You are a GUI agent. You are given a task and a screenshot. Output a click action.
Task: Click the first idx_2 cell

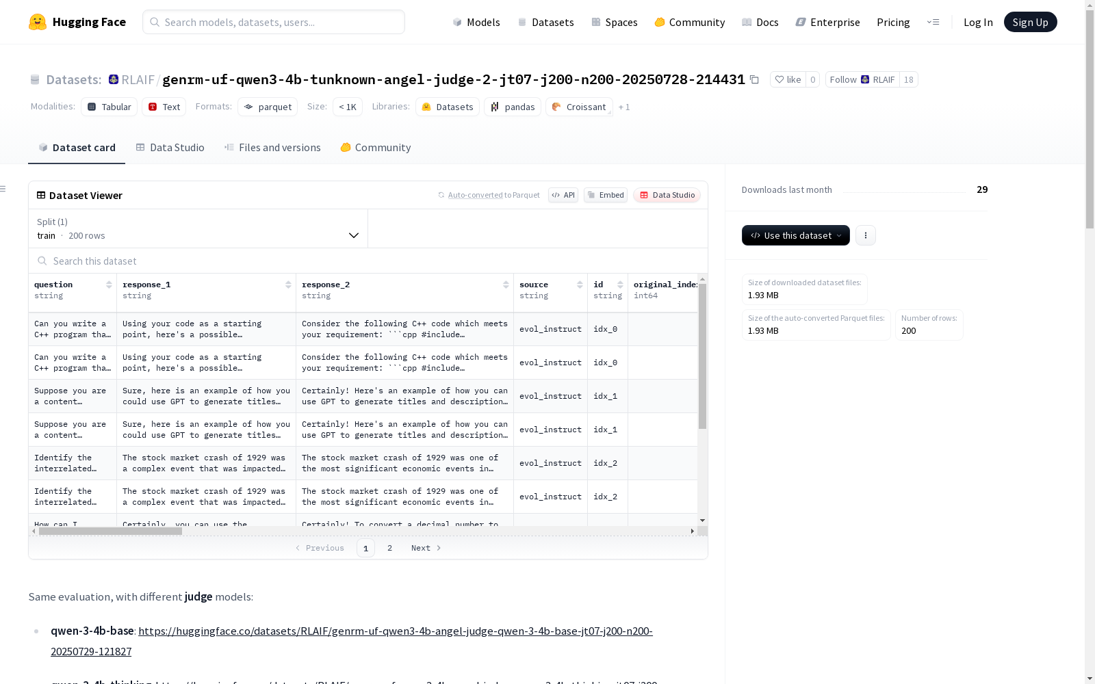(608, 463)
